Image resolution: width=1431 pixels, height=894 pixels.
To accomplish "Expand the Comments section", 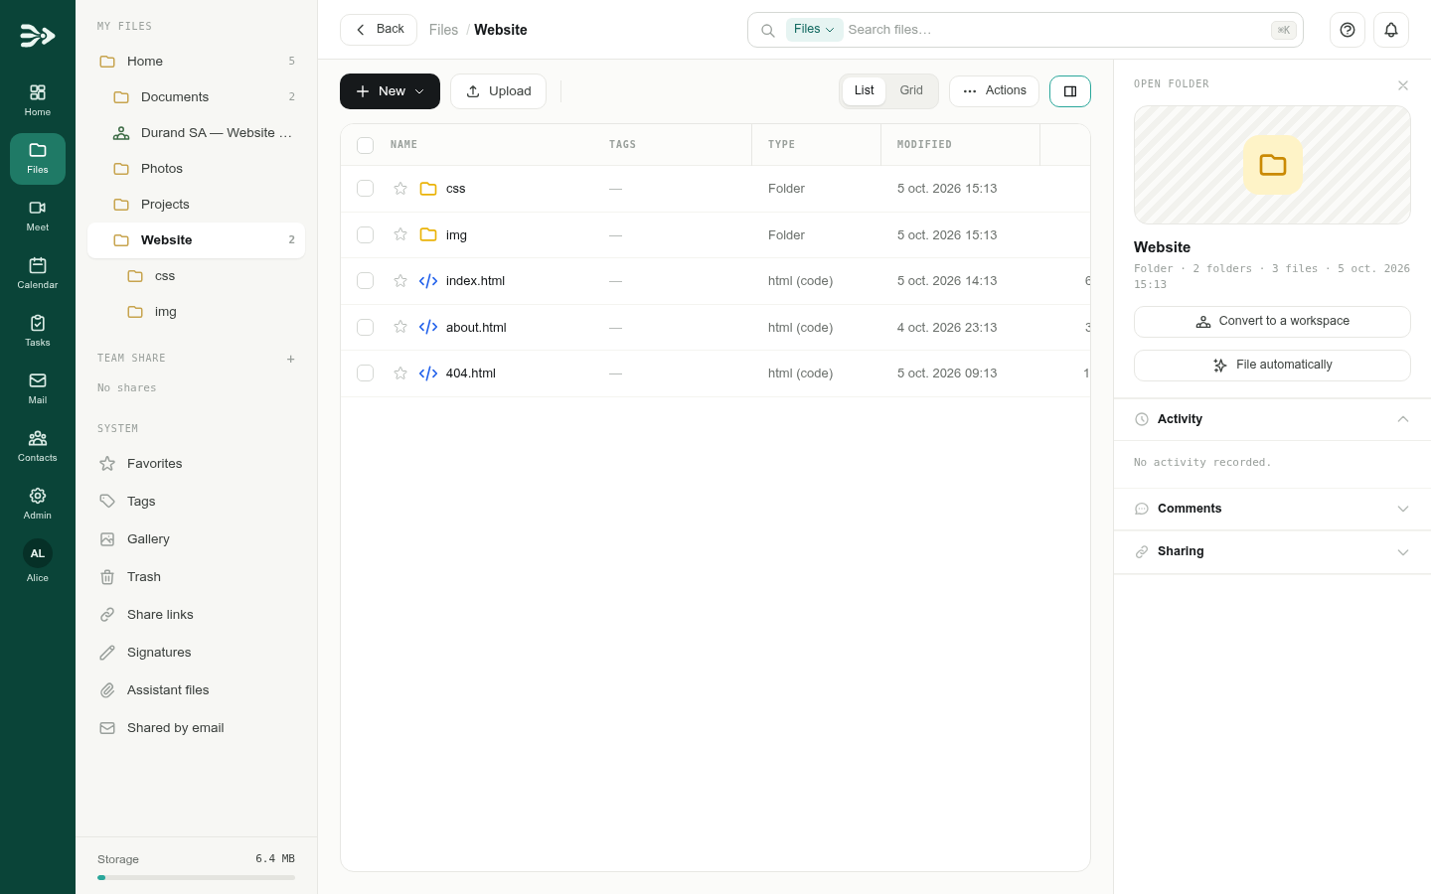I will point(1272,509).
